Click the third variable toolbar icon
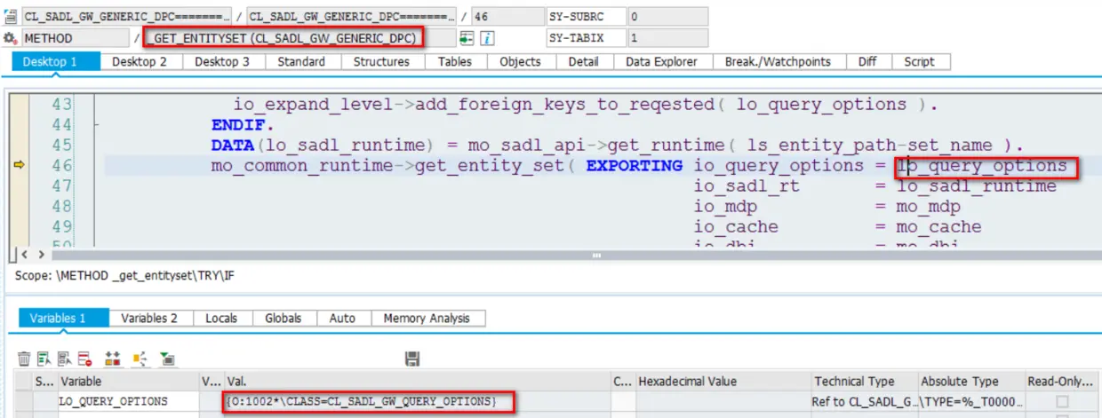Screen dimensions: 1102x418 click(64, 359)
